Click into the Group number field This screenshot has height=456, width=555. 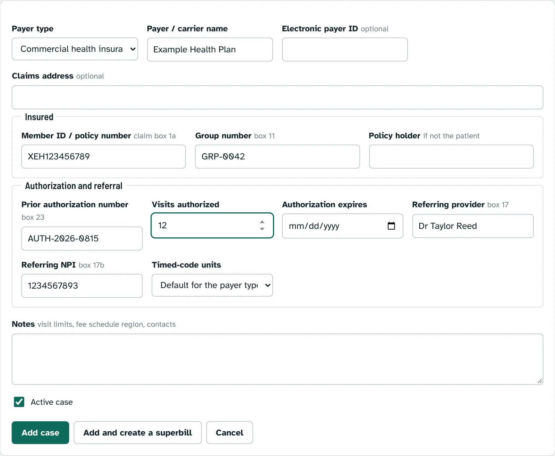pyautogui.click(x=277, y=157)
